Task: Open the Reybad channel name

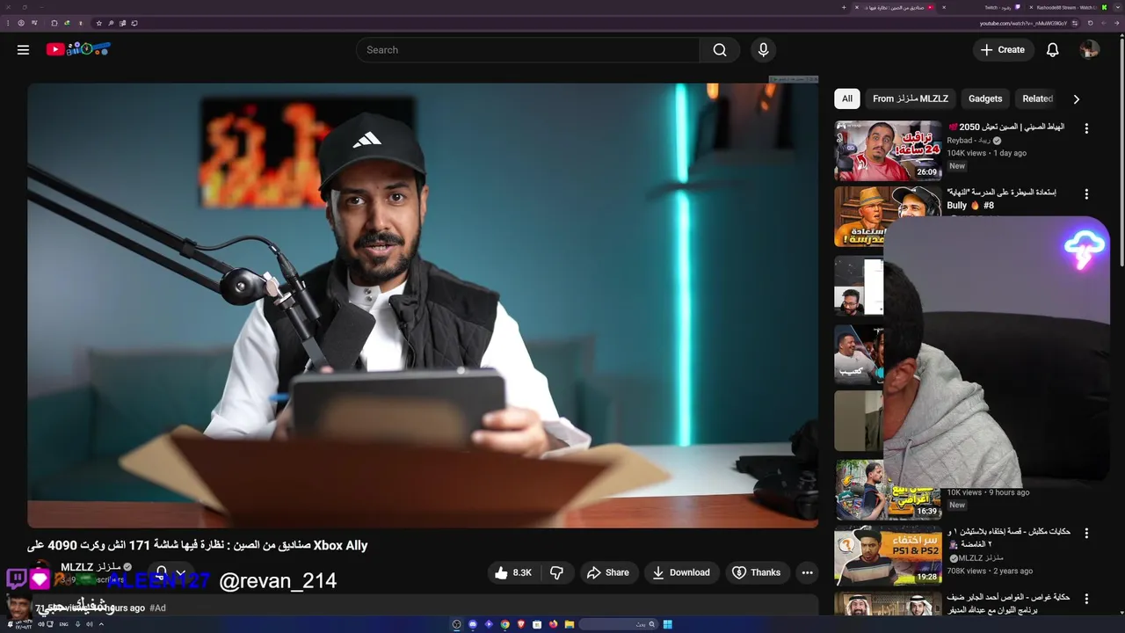Action: (x=969, y=141)
